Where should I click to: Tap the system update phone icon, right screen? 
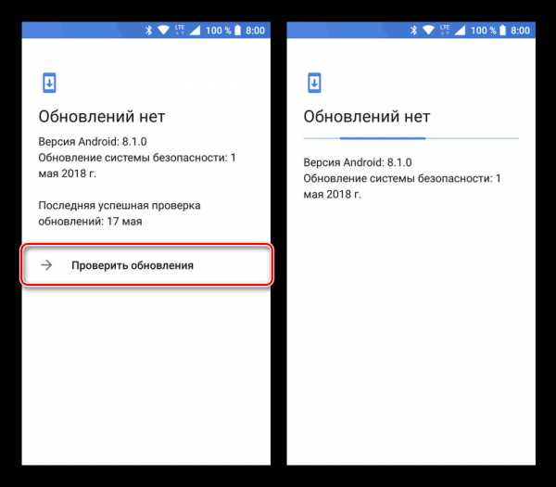pyautogui.click(x=314, y=83)
